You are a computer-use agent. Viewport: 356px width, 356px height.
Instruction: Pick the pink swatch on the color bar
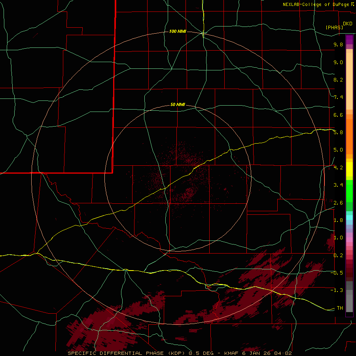349,240
